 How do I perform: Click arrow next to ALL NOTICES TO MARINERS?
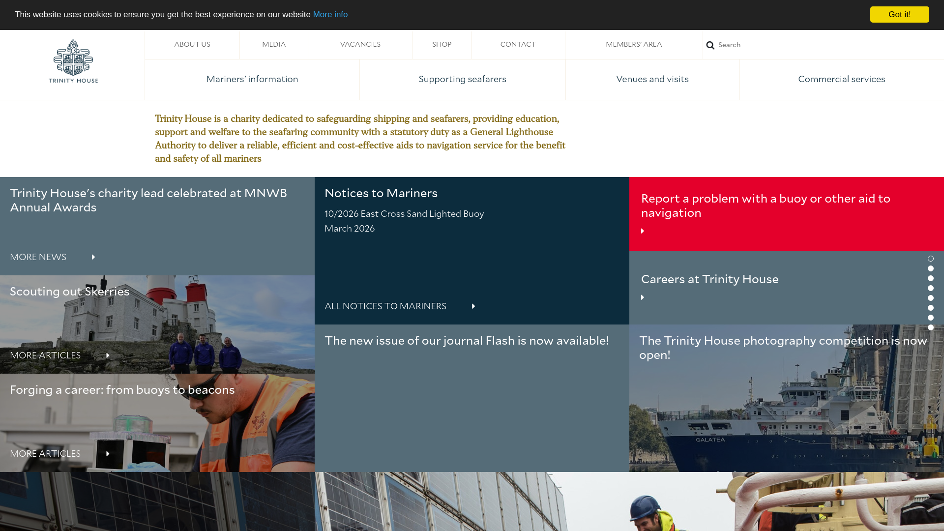473,306
